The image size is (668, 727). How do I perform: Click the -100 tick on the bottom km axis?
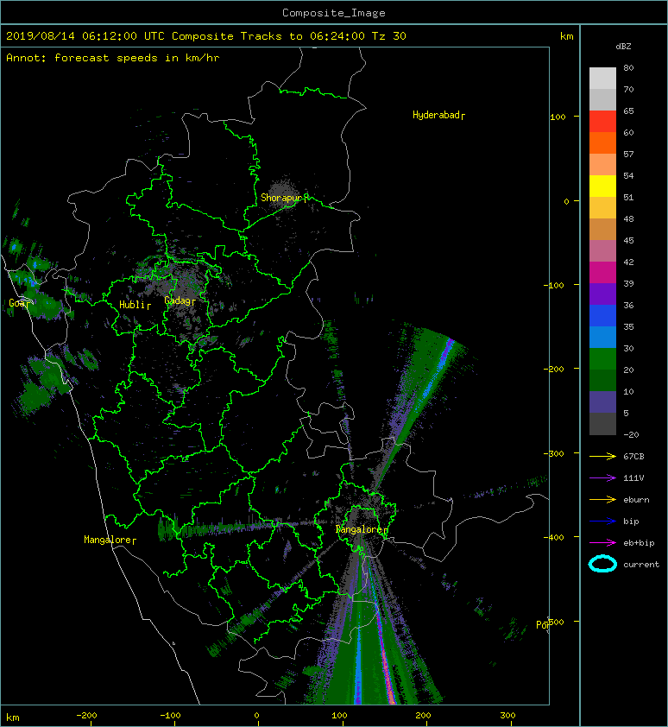pos(170,716)
